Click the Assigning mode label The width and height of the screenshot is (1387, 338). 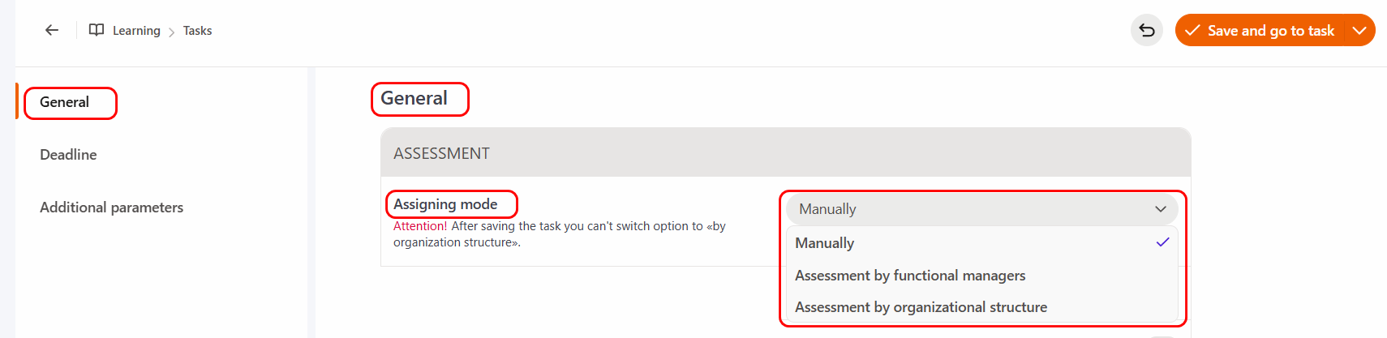click(x=445, y=204)
